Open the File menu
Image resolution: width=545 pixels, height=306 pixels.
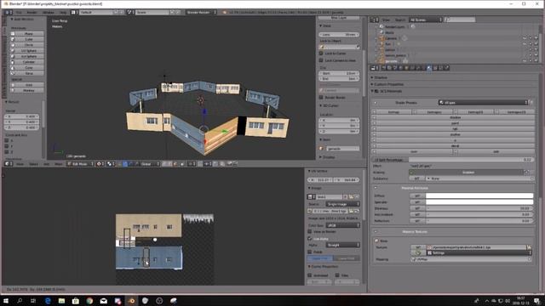click(x=19, y=12)
